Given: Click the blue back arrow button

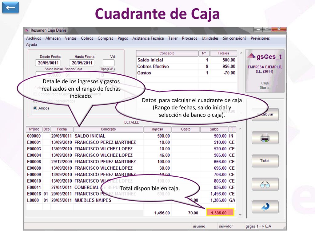Looking at the screenshot, I should 10,8.
